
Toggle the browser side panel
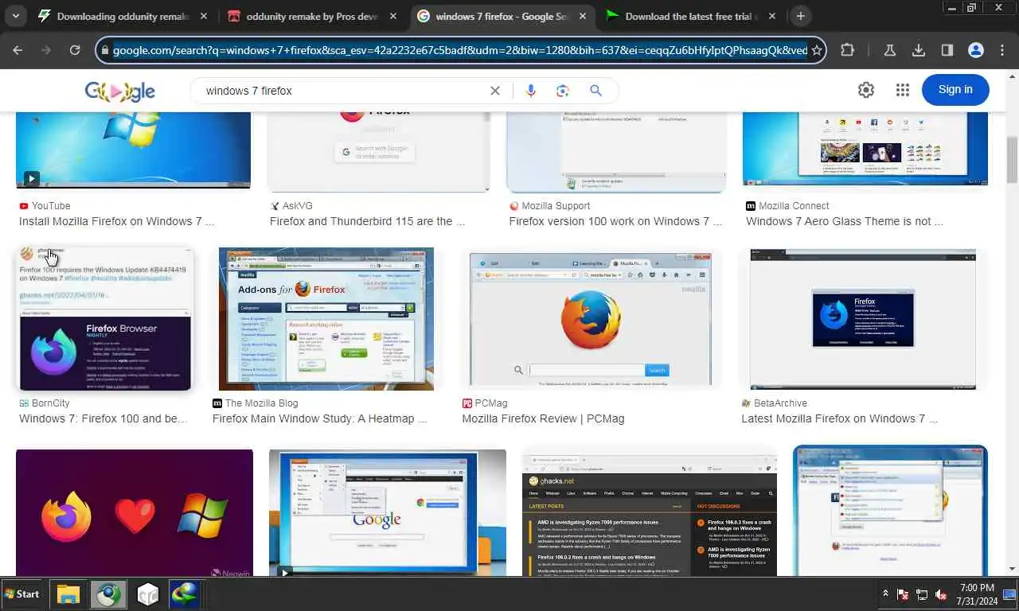947,50
